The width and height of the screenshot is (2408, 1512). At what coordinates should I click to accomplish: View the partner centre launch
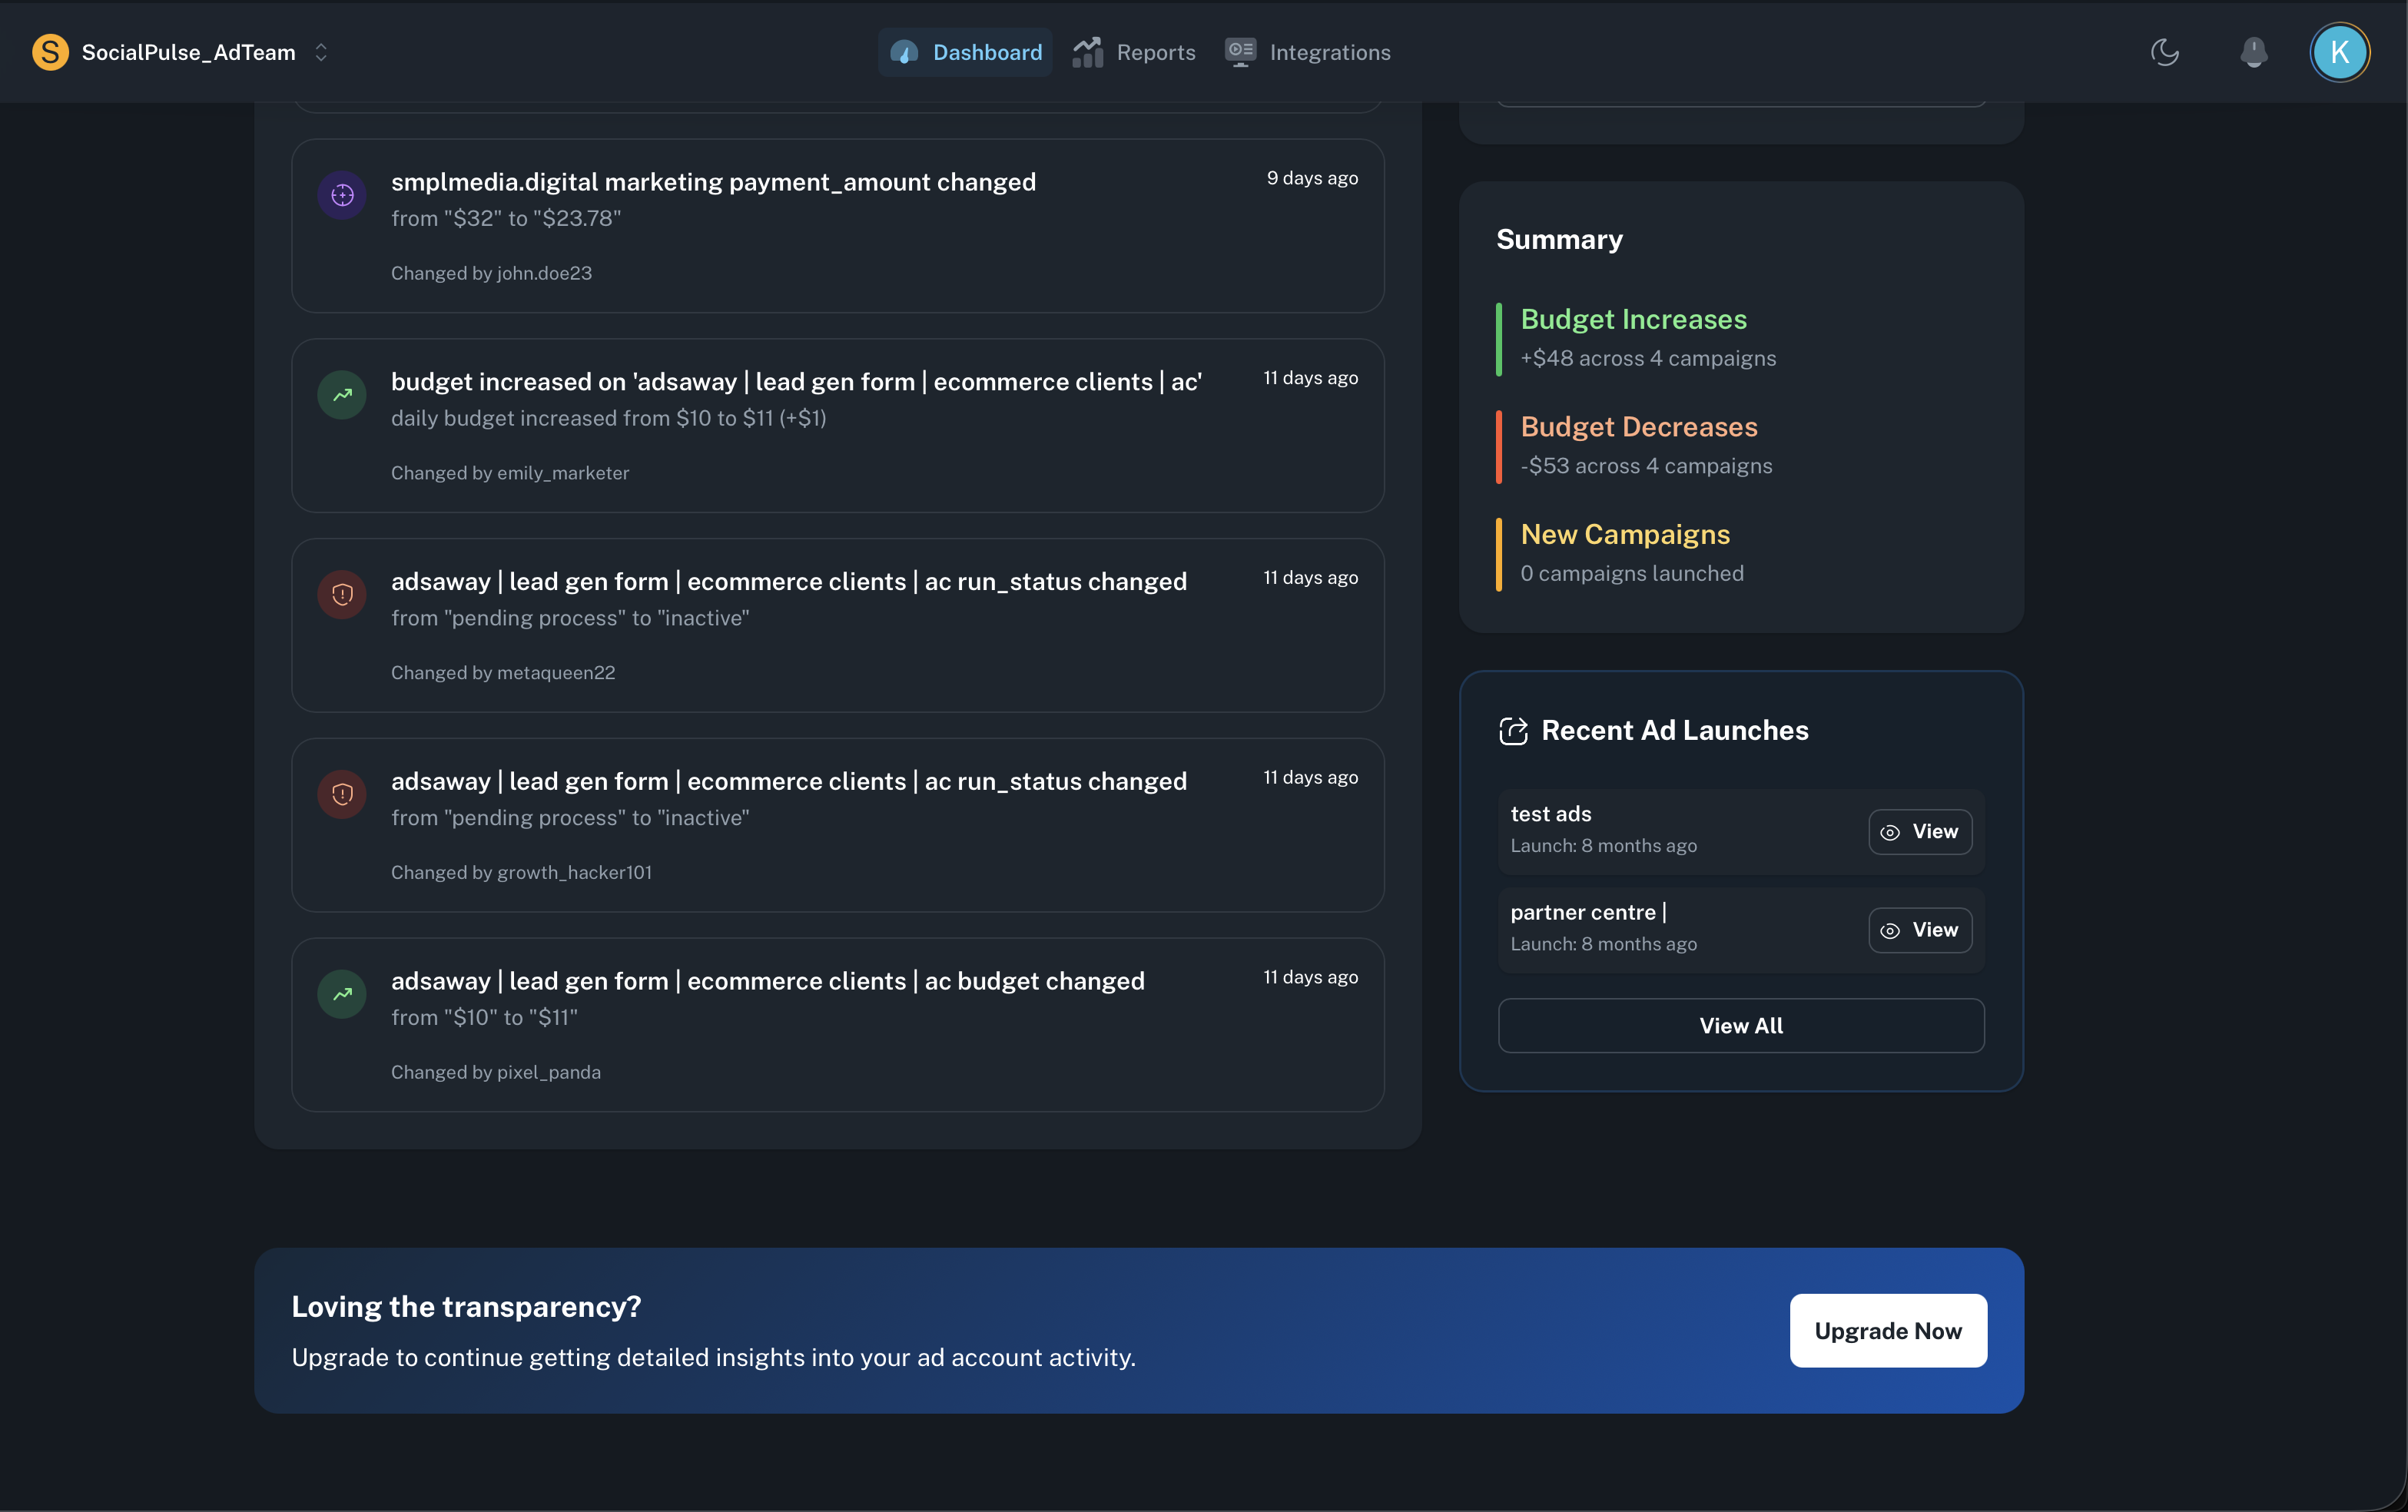tap(1920, 930)
